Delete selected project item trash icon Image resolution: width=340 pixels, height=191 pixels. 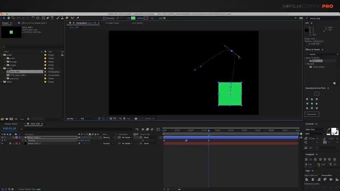pos(28,119)
